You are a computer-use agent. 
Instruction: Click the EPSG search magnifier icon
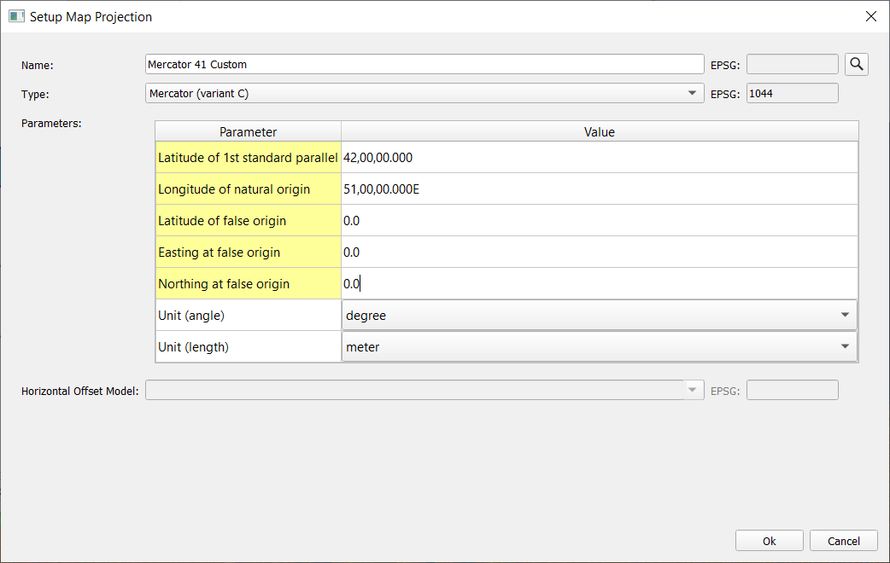[x=857, y=64]
